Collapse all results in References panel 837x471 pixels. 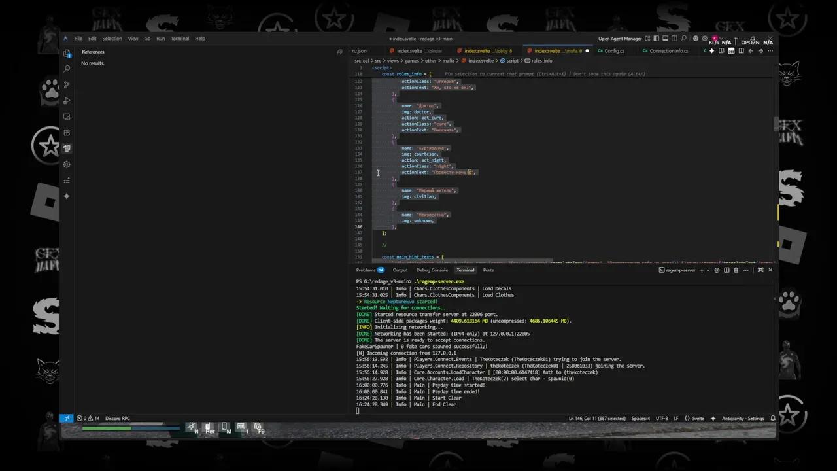tap(339, 52)
